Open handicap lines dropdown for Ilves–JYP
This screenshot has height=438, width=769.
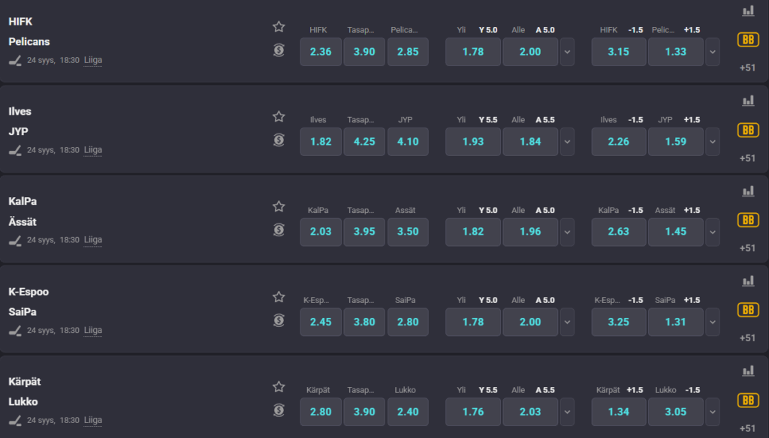[x=713, y=142]
